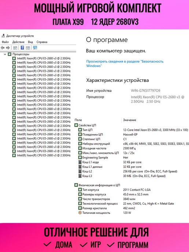Click the icon beside Мин./макс. множитель ЦП

pos(80,153)
